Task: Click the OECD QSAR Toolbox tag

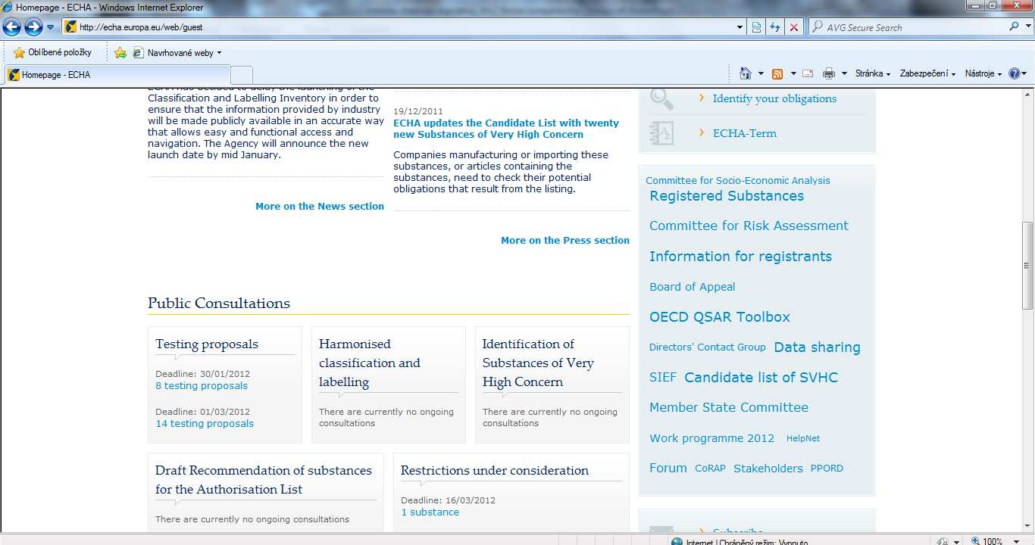Action: [x=720, y=317]
